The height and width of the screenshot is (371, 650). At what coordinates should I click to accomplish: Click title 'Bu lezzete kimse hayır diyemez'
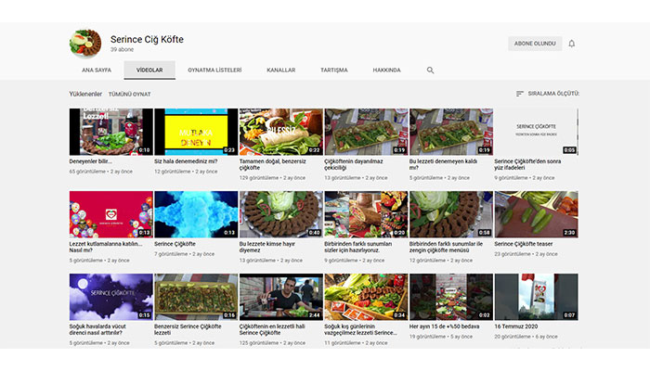click(267, 247)
